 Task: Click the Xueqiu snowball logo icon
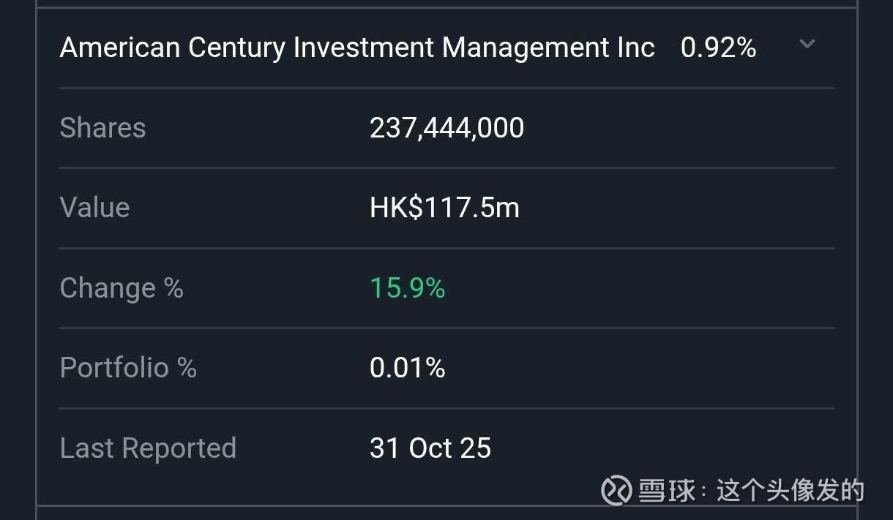(616, 490)
